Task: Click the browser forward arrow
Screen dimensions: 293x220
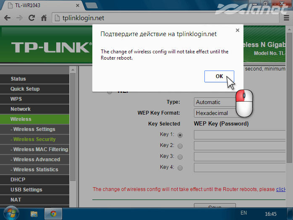Action: 19,18
